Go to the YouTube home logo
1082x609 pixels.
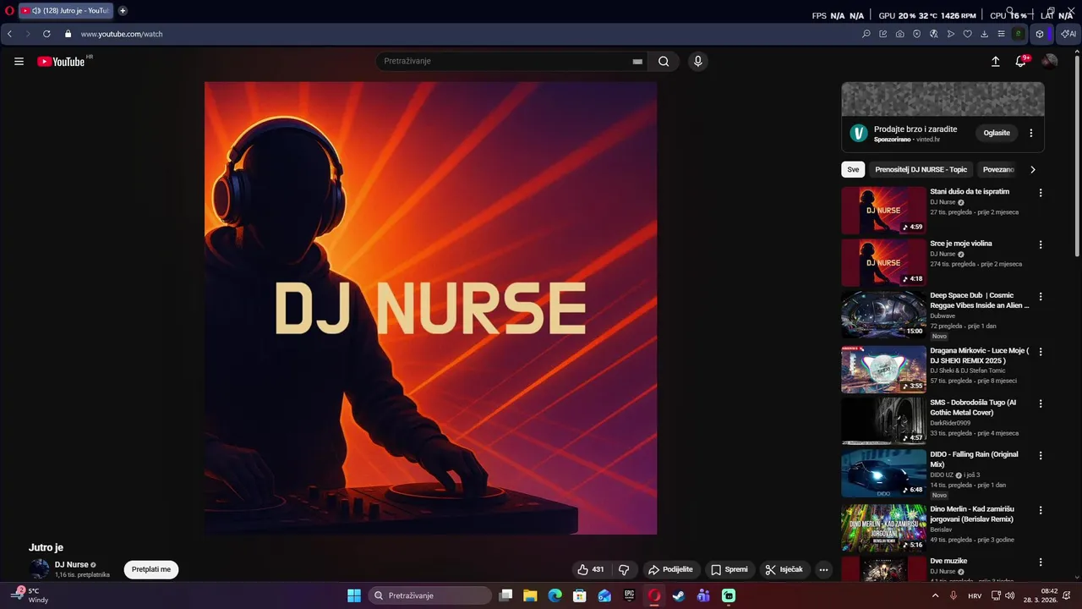61,61
